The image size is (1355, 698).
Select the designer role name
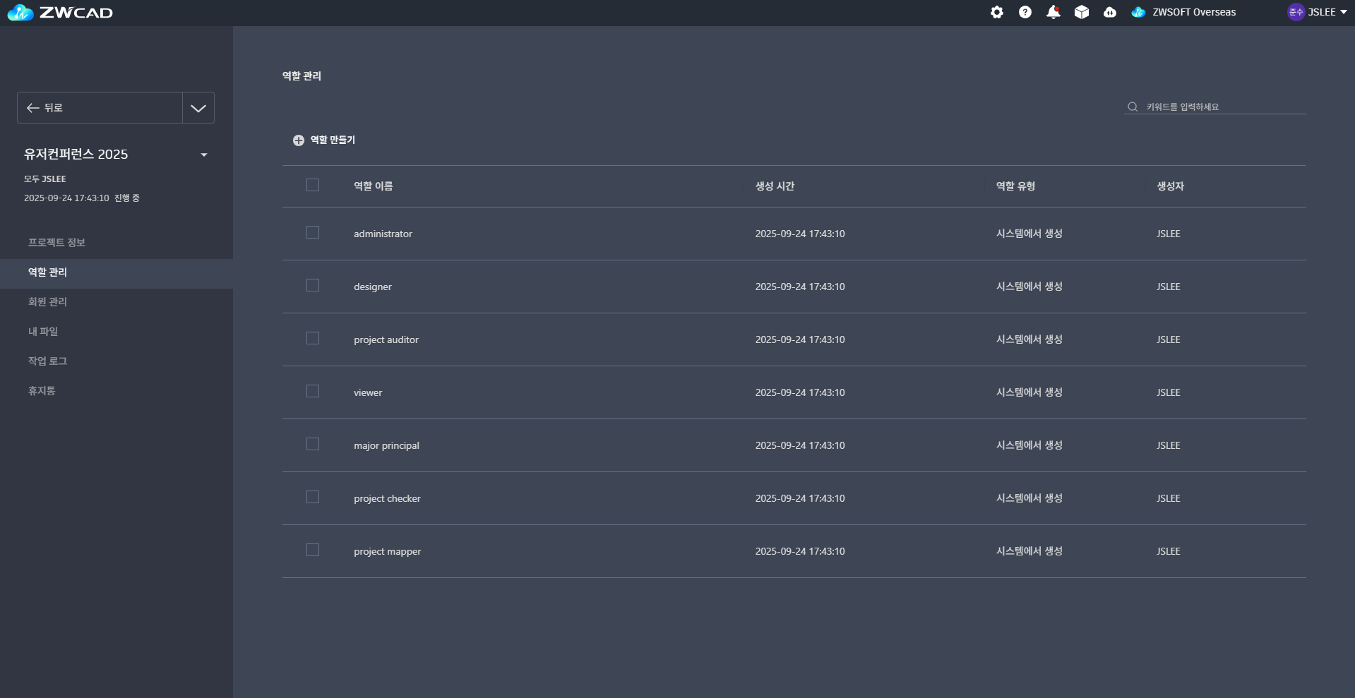tap(372, 287)
